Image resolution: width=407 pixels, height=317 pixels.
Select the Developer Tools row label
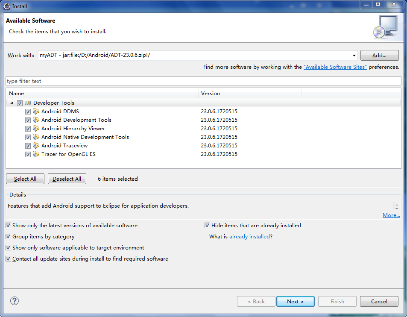click(x=54, y=103)
